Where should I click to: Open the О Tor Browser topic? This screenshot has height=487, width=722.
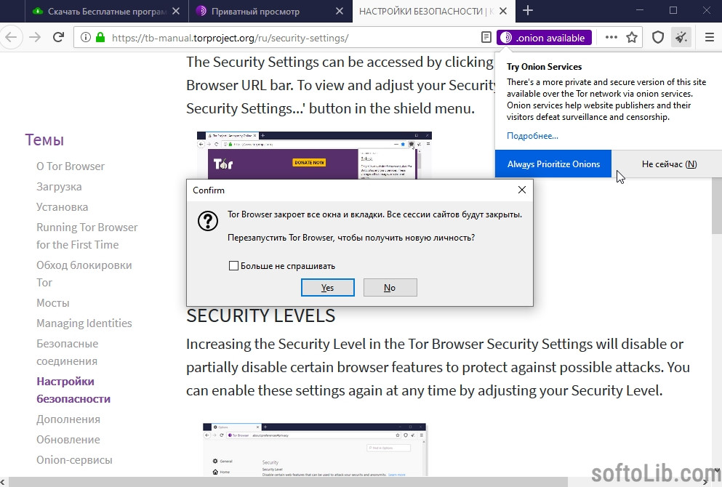tap(71, 166)
